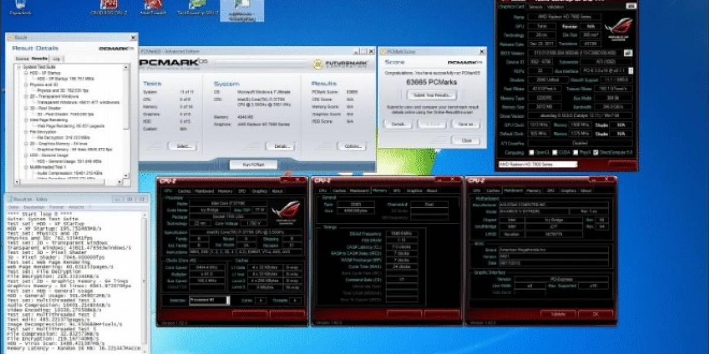The width and height of the screenshot is (709, 354).
Task: Click the Result Details tree vertical scrollbar
Action: point(125,121)
